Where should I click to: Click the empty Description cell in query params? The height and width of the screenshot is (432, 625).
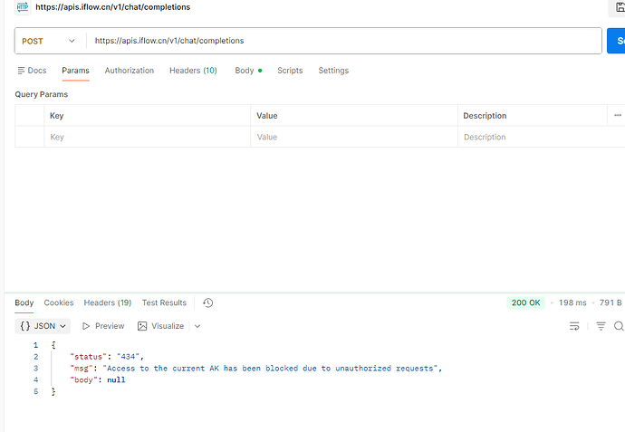[542, 137]
